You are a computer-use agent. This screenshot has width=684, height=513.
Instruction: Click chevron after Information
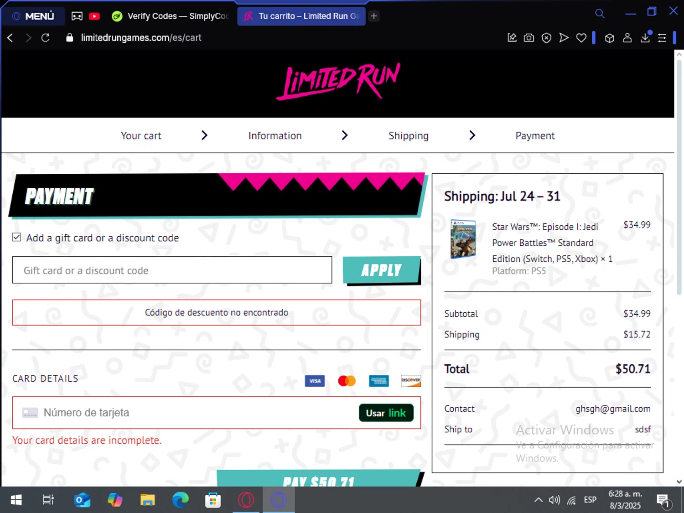[x=345, y=135]
